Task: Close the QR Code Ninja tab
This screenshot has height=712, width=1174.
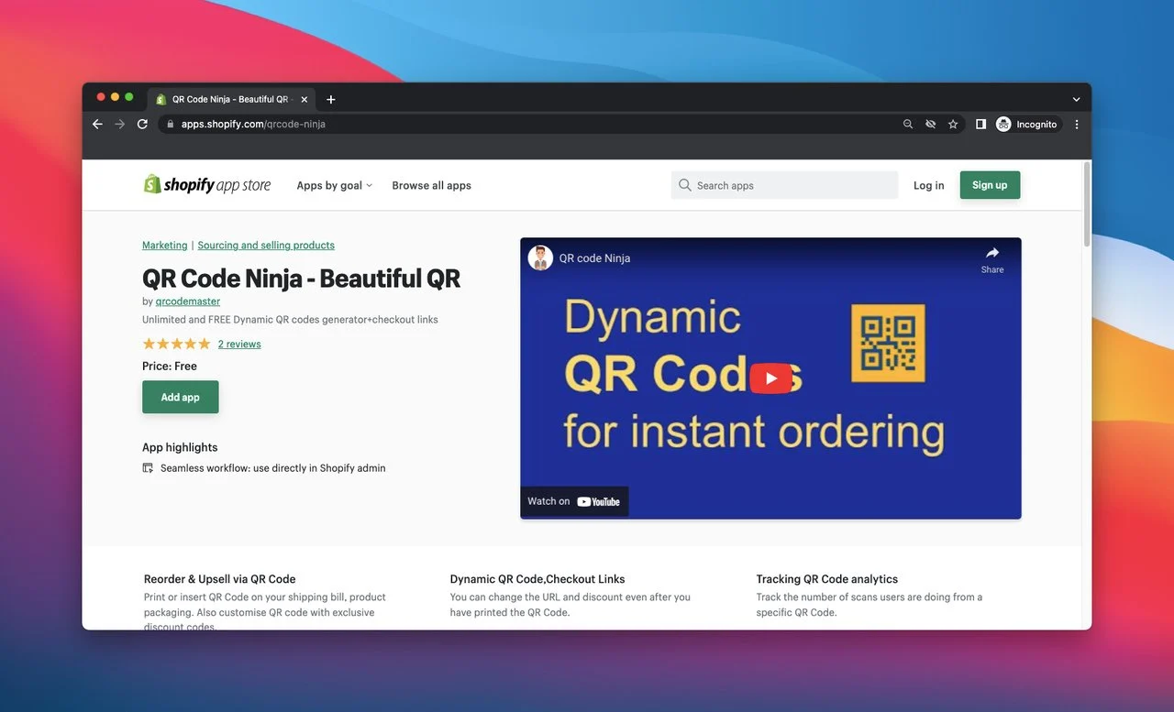Action: [305, 99]
